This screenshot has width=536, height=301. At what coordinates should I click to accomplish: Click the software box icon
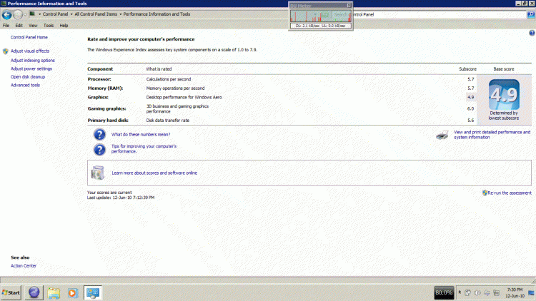click(98, 173)
